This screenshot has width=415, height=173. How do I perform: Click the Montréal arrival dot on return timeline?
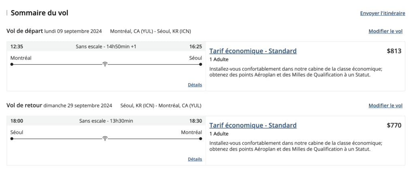[201, 139]
